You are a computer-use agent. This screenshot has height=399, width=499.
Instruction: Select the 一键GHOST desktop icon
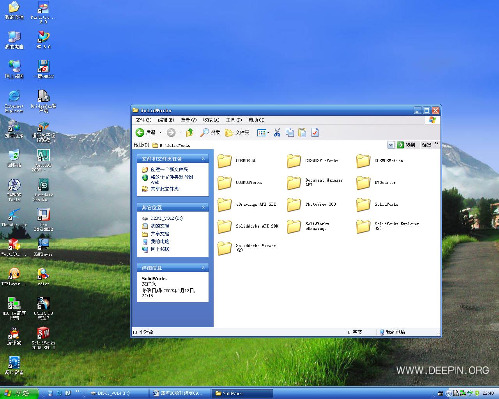pyautogui.click(x=43, y=69)
